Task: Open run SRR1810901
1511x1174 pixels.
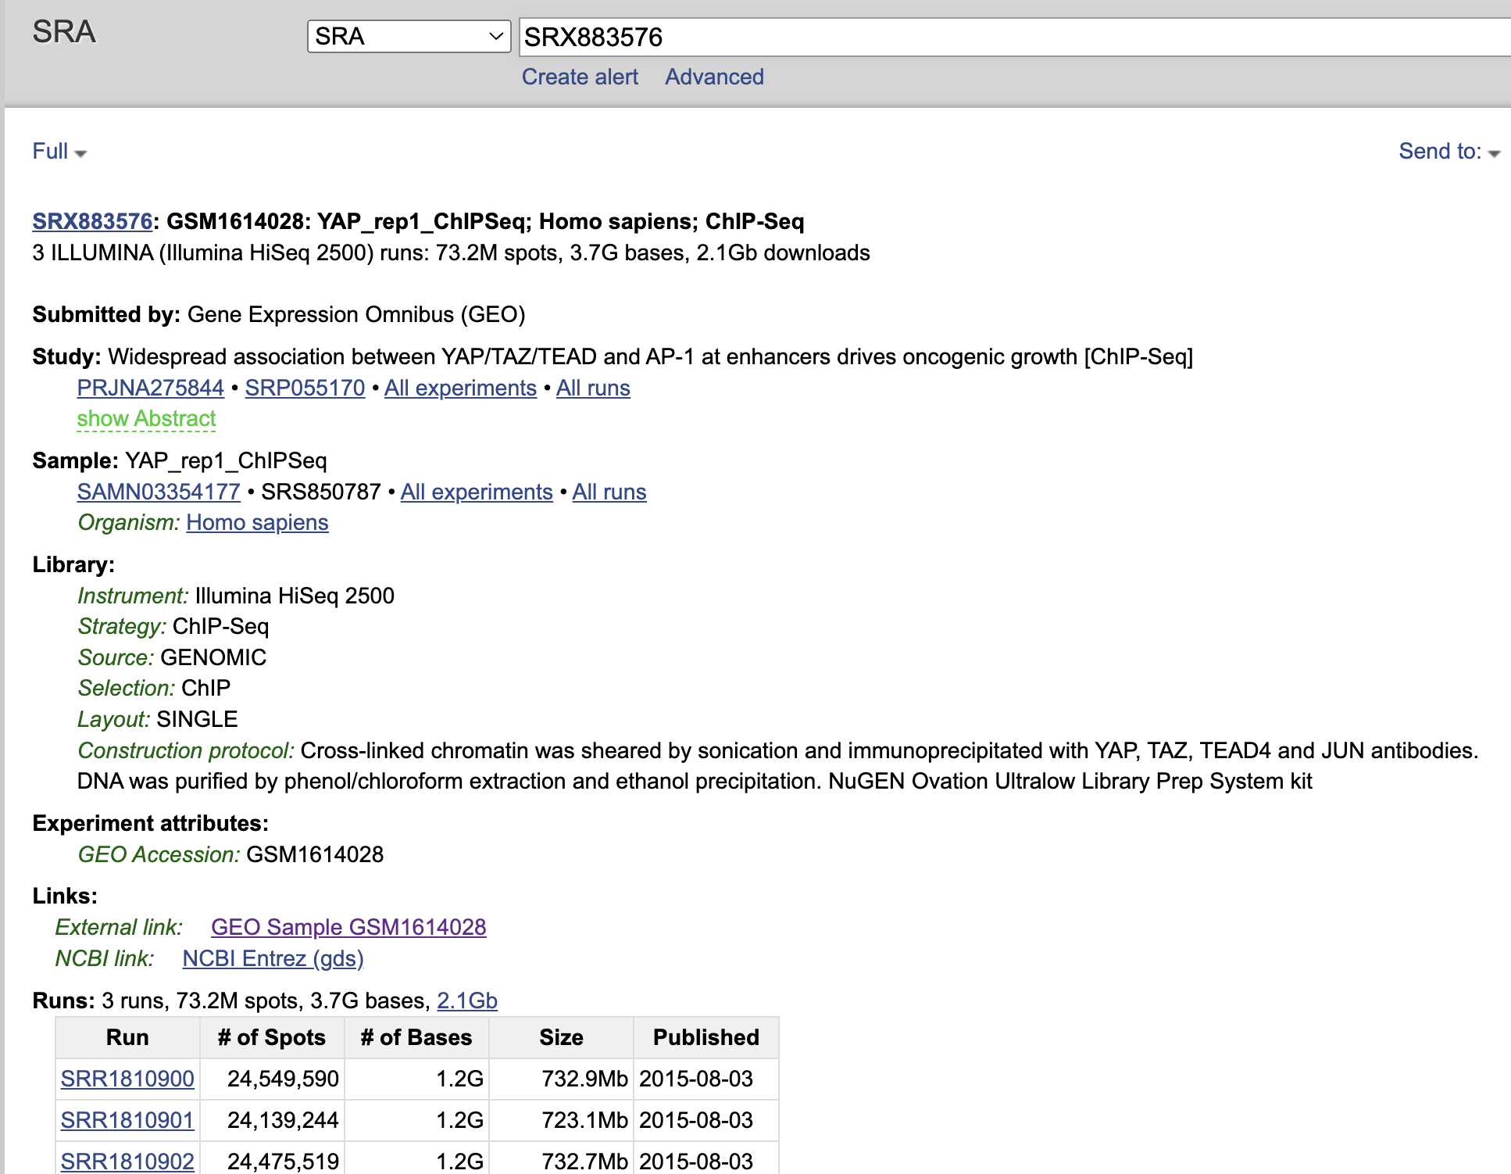Action: pyautogui.click(x=127, y=1120)
